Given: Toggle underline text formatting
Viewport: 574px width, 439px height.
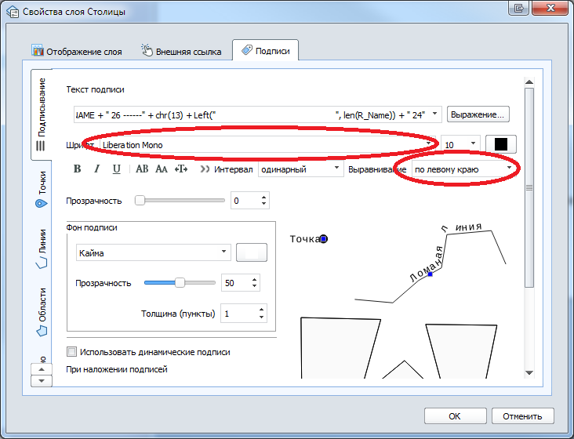Looking at the screenshot, I should tap(116, 169).
